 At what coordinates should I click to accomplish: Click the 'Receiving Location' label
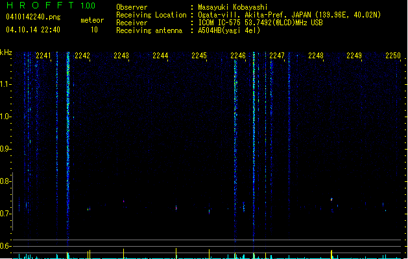(151, 15)
